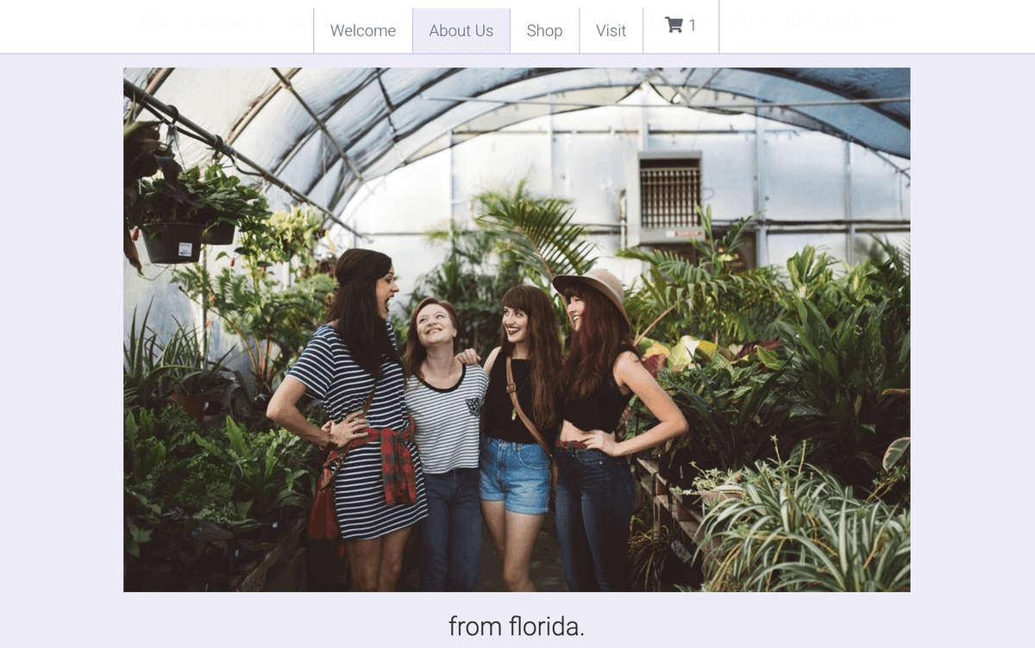Go to the Welcome page
This screenshot has width=1035, height=648.
363,30
